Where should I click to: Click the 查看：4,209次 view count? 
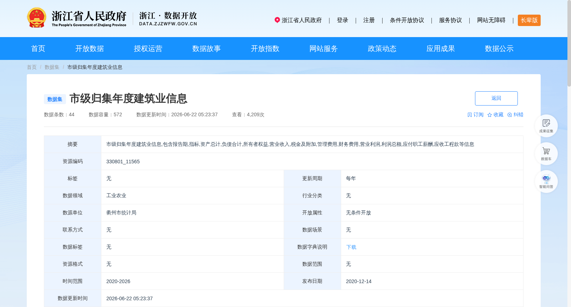point(248,114)
